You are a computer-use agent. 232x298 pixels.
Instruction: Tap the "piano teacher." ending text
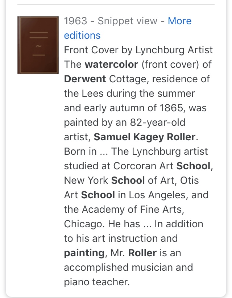(x=96, y=282)
